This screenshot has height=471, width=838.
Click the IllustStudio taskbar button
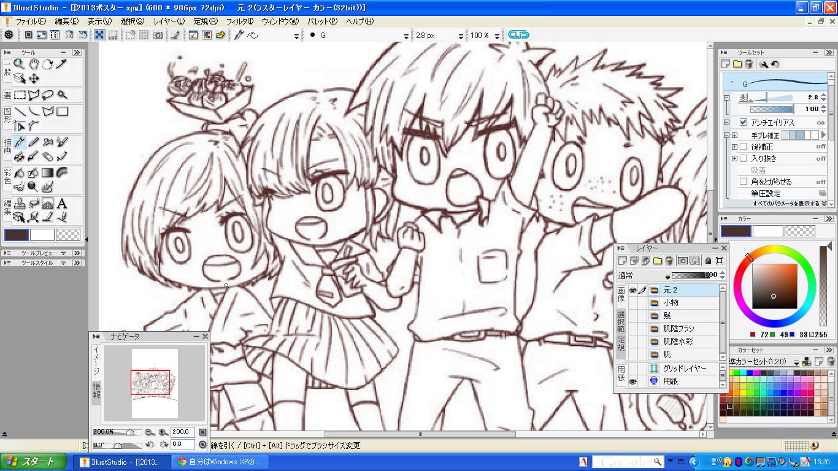click(x=122, y=462)
